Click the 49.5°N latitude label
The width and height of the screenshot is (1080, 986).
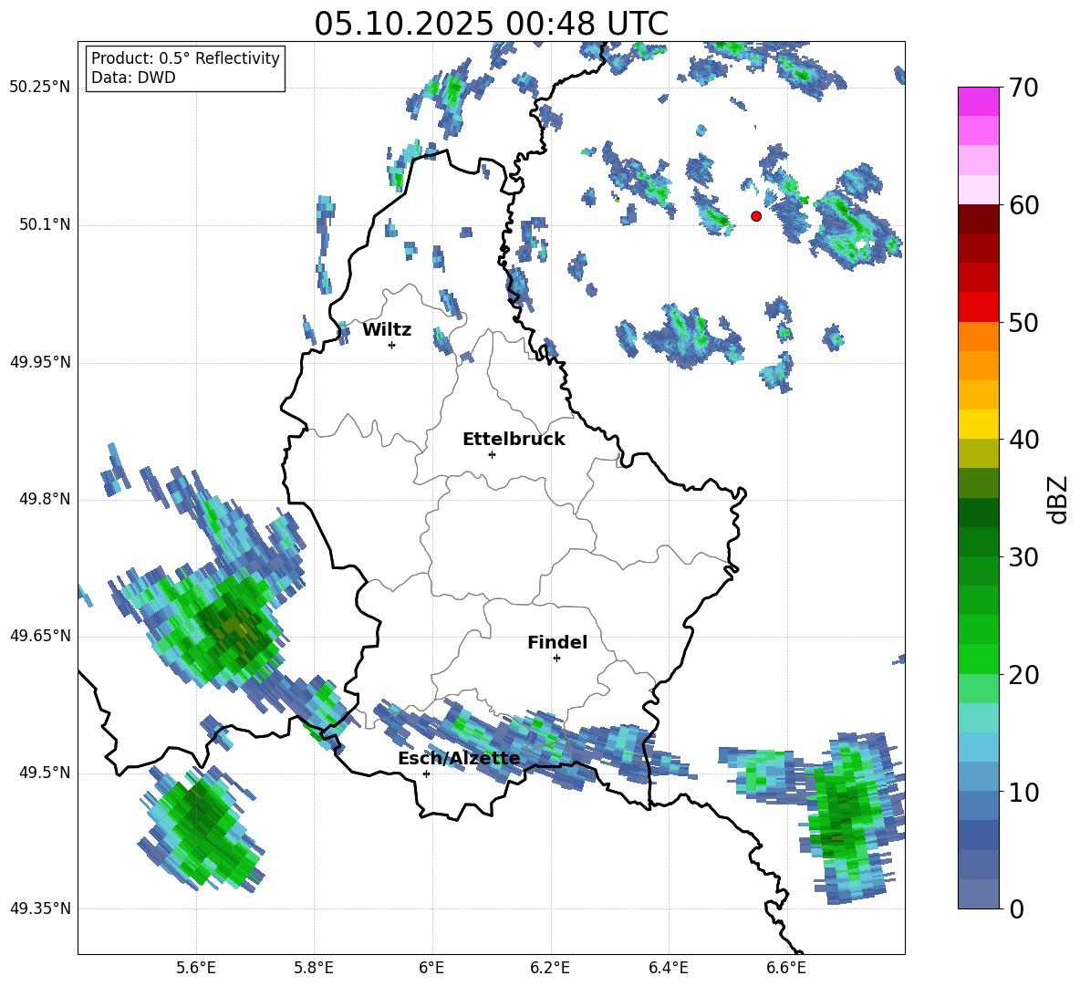tap(45, 773)
